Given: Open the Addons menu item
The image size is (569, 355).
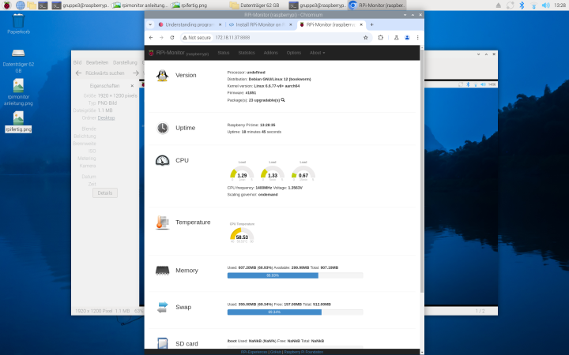Looking at the screenshot, I should tap(270, 53).
